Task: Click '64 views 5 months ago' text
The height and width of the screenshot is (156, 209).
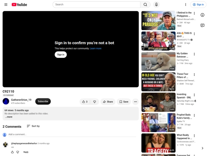Action: pos(17,111)
